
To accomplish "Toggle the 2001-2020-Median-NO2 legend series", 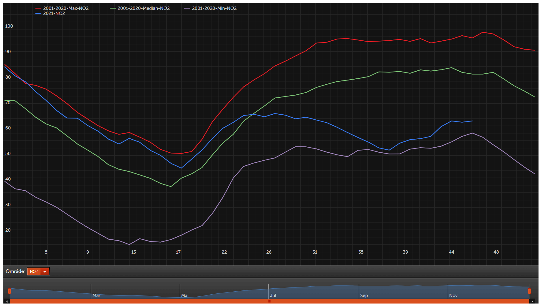I will [140, 8].
